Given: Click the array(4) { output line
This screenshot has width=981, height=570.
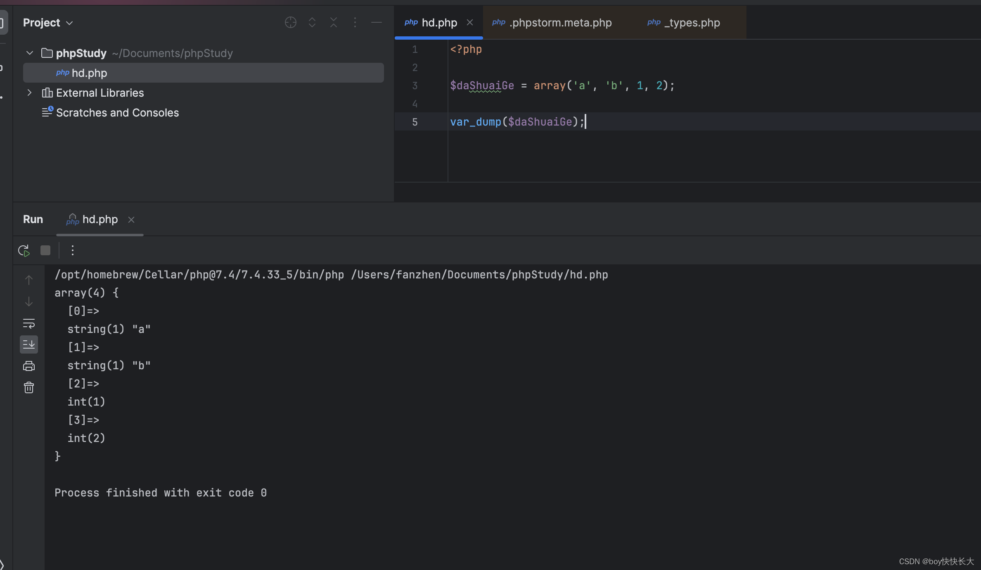Looking at the screenshot, I should point(87,293).
